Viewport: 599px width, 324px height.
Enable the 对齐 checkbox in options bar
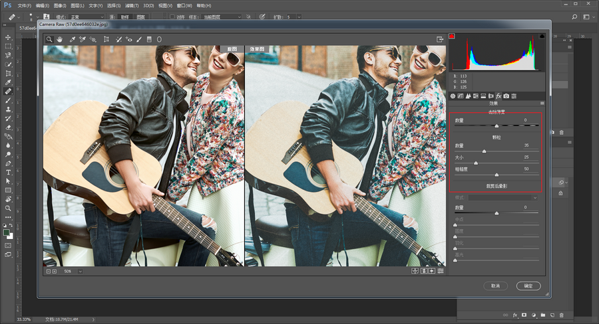(172, 17)
